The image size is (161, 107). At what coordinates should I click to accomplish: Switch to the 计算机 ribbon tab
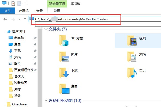pos(24,11)
